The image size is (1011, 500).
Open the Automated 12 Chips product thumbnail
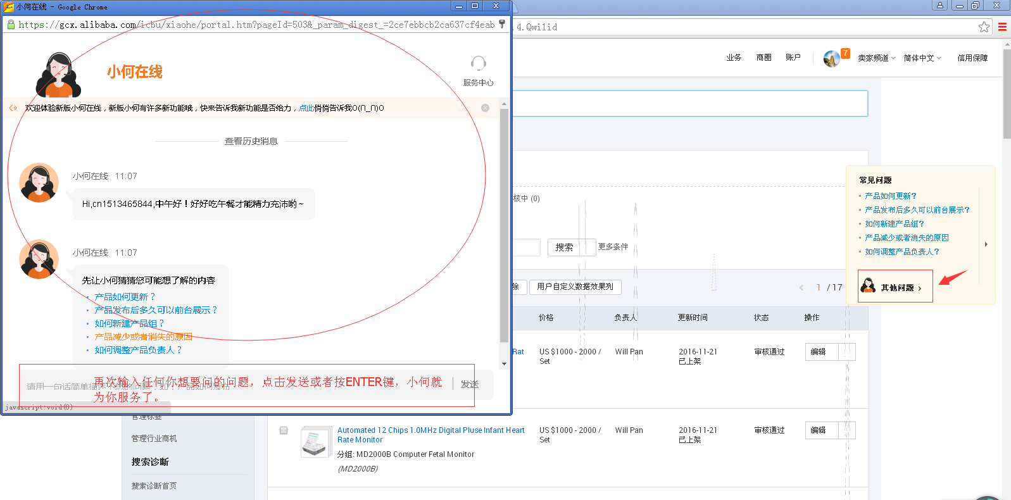(316, 442)
